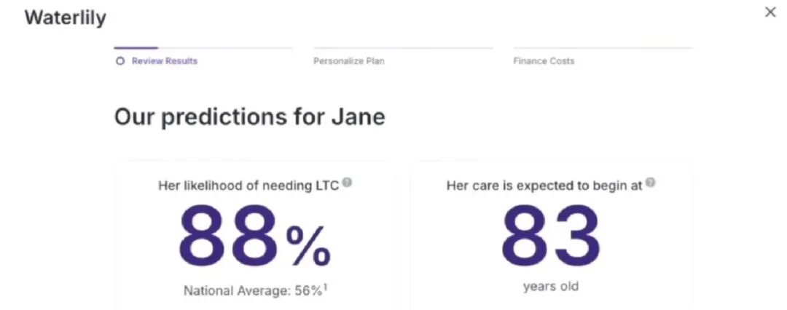The width and height of the screenshot is (787, 310).
Task: Click the info icon beside care expected to begin
Action: (x=650, y=183)
